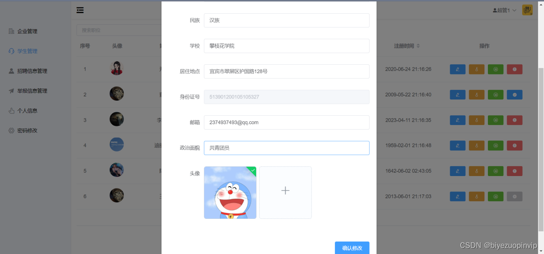Click orange key icon in row 3

(476, 120)
